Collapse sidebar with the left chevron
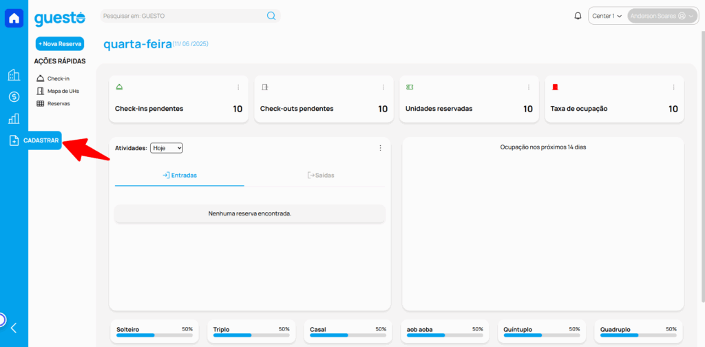This screenshot has width=705, height=347. click(13, 328)
